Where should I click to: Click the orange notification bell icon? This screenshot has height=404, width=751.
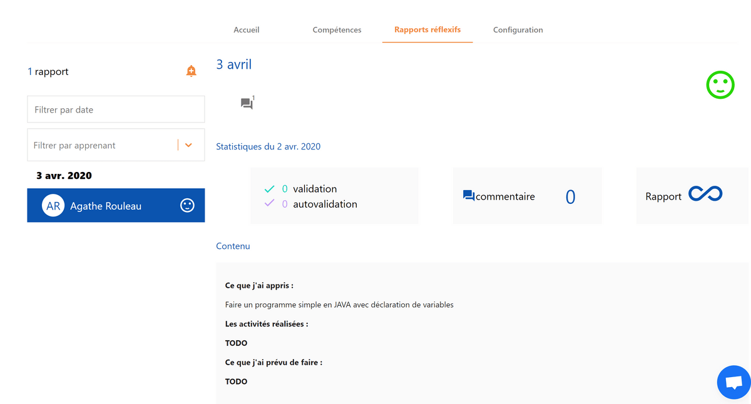pyautogui.click(x=192, y=71)
